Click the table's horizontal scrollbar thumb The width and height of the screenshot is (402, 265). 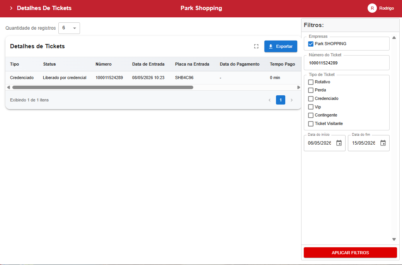click(102, 88)
